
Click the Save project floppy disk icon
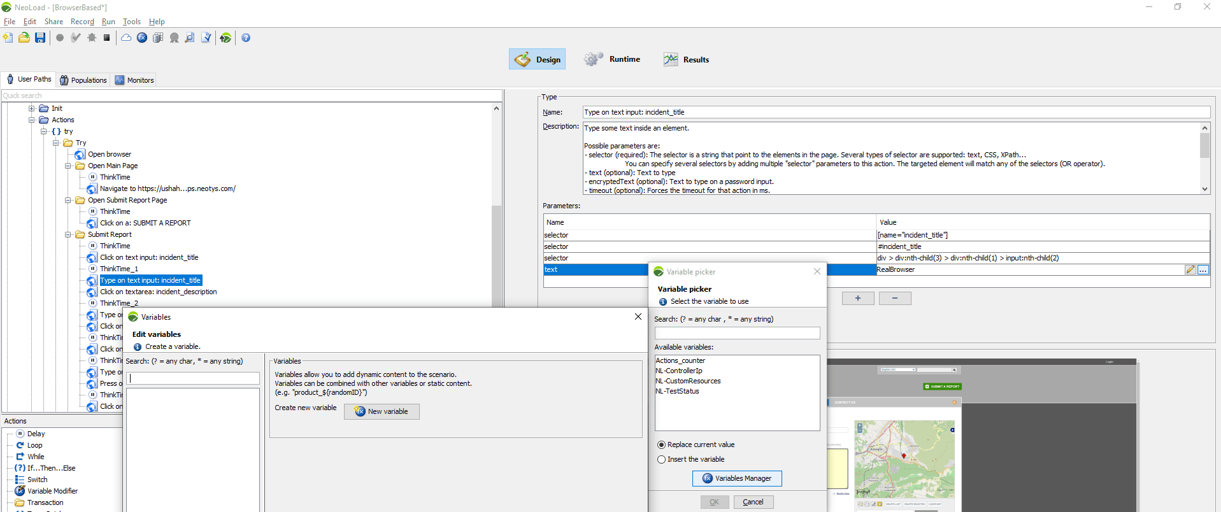pyautogui.click(x=40, y=38)
